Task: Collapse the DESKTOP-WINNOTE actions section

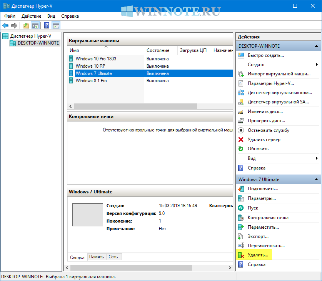Action: point(317,46)
